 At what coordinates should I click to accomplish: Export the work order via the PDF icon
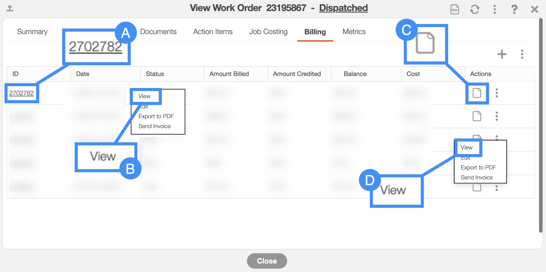click(455, 9)
